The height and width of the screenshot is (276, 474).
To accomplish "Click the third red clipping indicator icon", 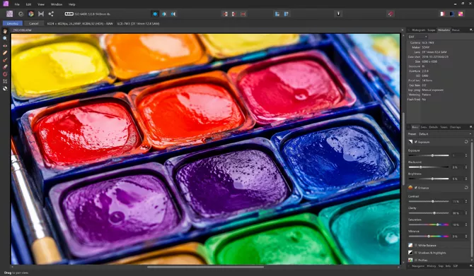I will (243, 14).
